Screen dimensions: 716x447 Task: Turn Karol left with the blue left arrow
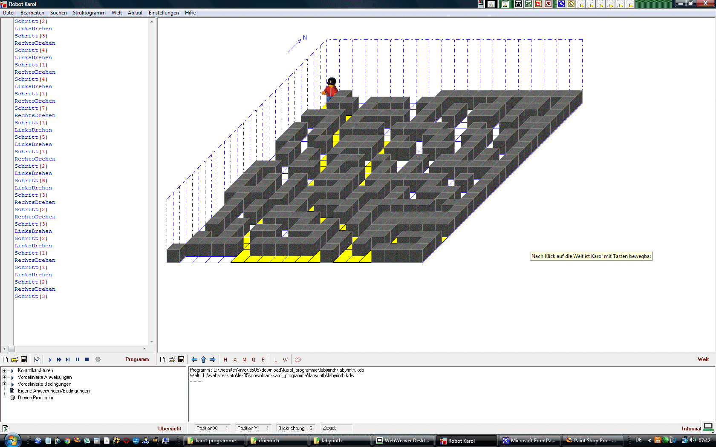coord(194,359)
